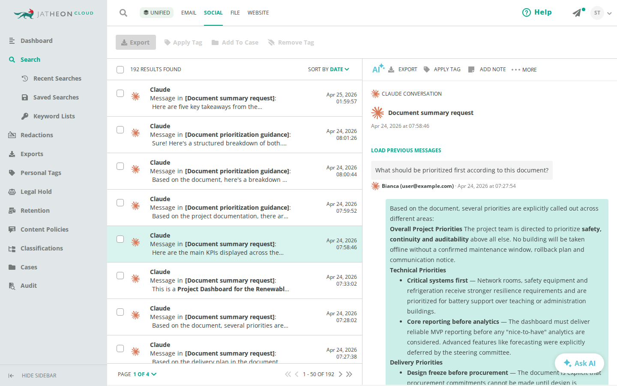Open the notifications paper plane icon
The height and width of the screenshot is (386, 617).
point(577,13)
